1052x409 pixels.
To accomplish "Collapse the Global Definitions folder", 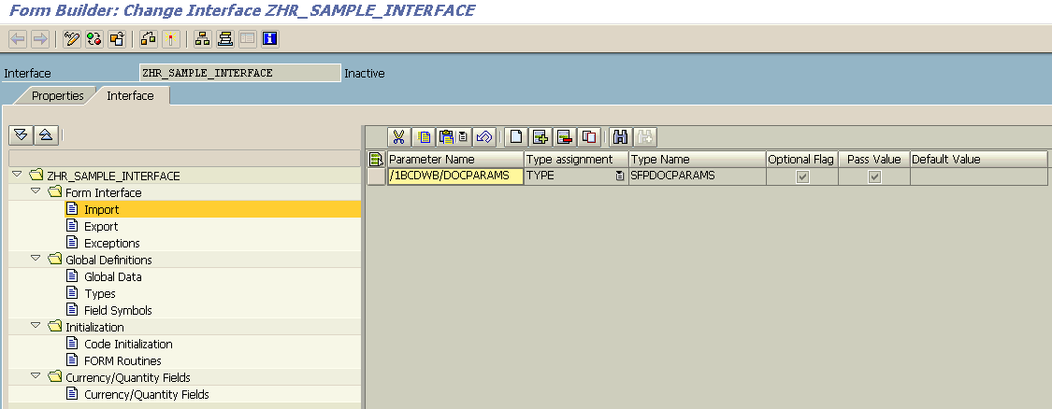I will [36, 260].
